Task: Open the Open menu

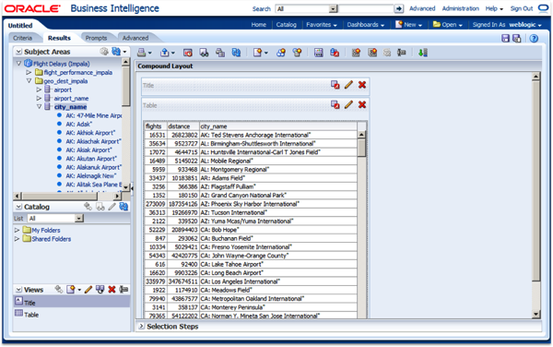Action: pyautogui.click(x=448, y=25)
